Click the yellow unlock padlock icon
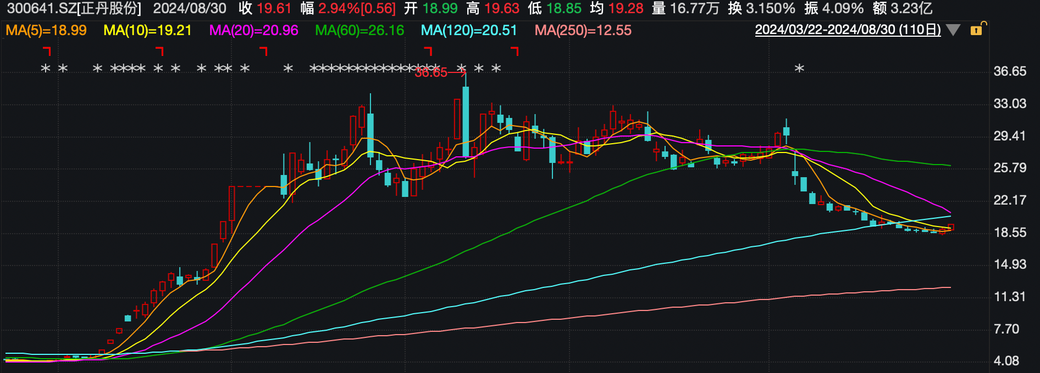Screen dimensions: 1040x373 coord(978,29)
